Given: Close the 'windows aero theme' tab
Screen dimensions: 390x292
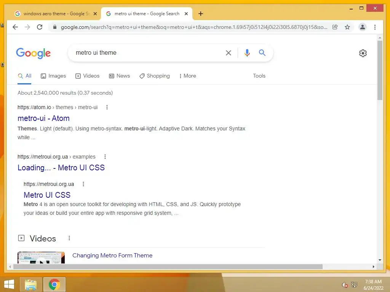Looking at the screenshot, I should pos(95,14).
